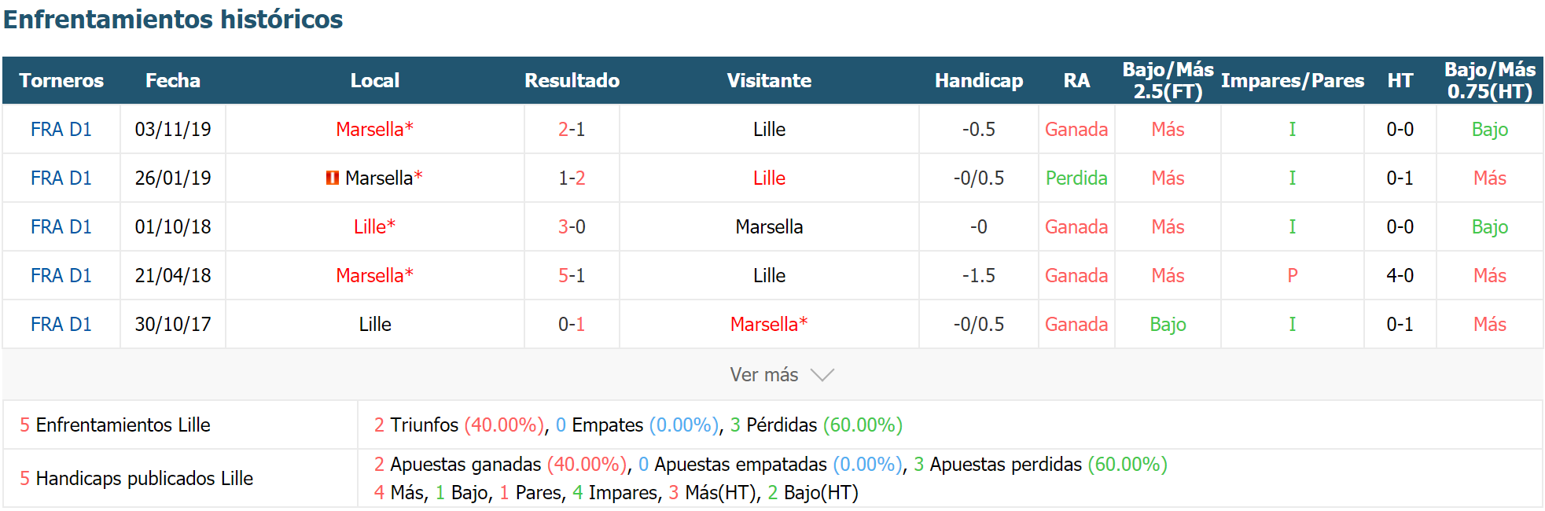Click the 5-1 result on 21/04/18
This screenshot has width=1545, height=511.
pos(572,276)
